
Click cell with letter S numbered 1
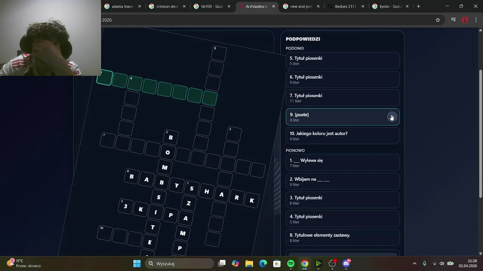coord(192,188)
